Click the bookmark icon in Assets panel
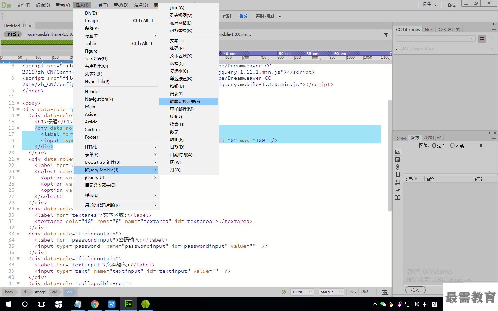The image size is (498, 311). (481, 145)
